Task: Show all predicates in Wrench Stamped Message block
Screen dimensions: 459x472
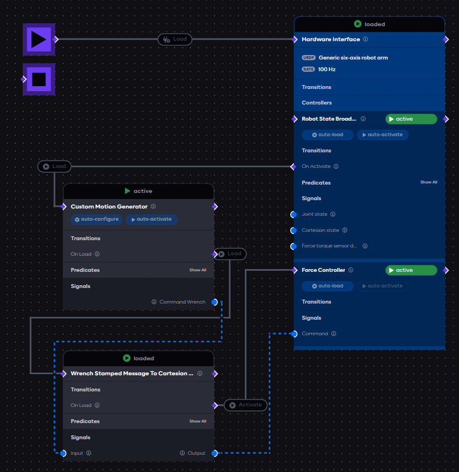Action: point(198,421)
